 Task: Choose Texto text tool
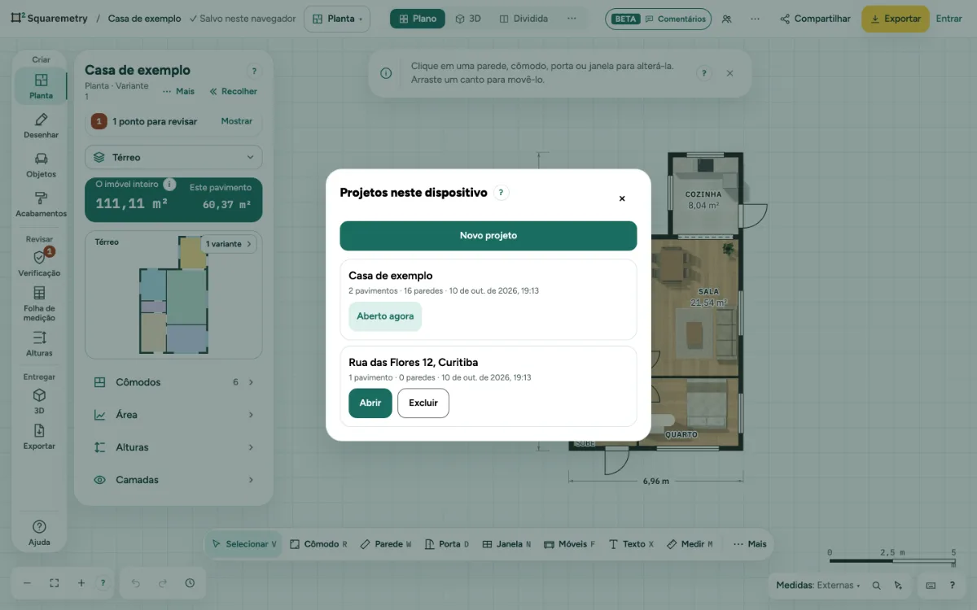(x=631, y=544)
